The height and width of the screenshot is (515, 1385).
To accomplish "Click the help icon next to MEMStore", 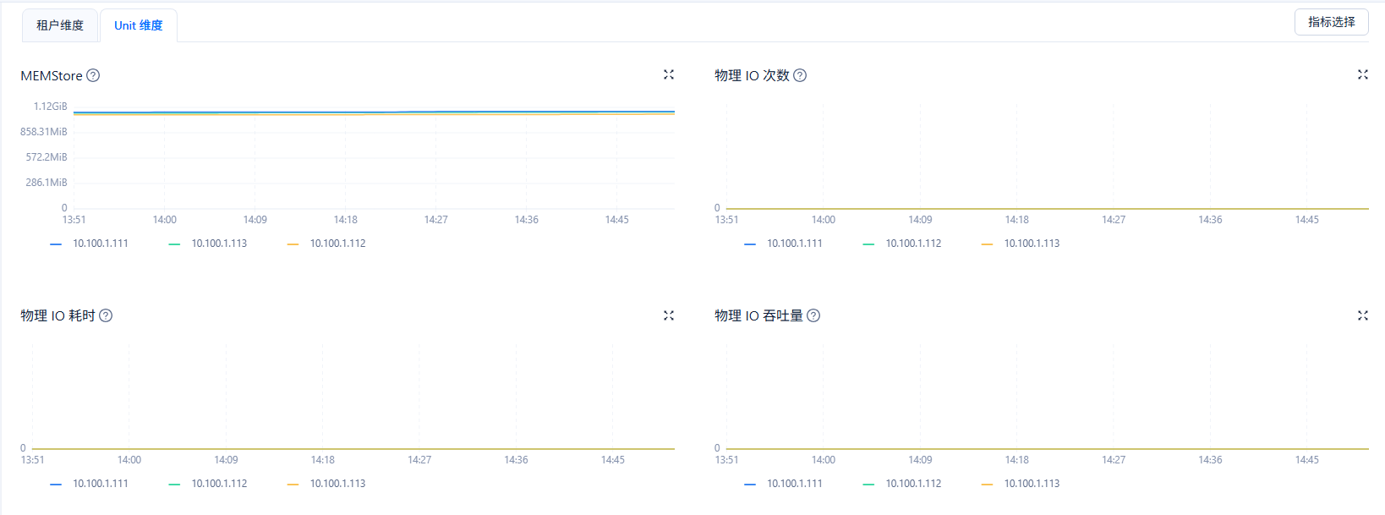I will pos(93,75).
